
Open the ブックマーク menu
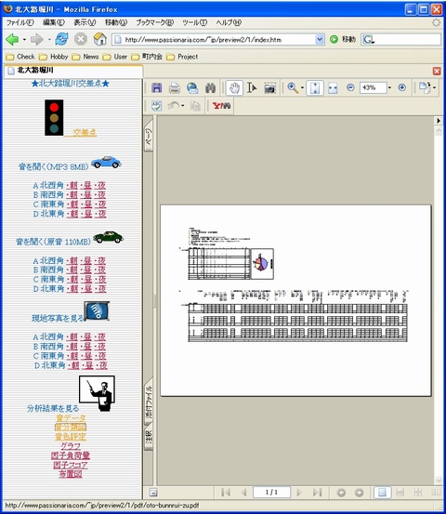click(x=154, y=22)
